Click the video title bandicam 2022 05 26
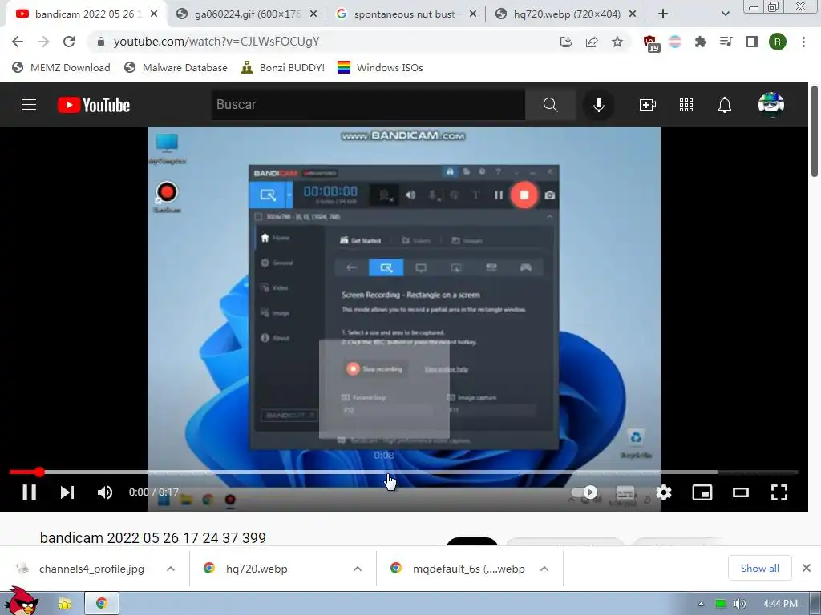This screenshot has width=821, height=615. 153,537
